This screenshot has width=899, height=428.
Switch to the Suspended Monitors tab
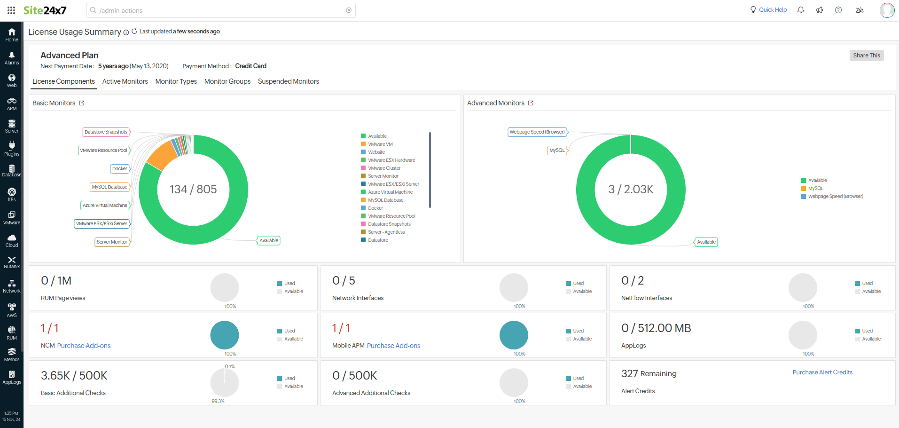[288, 81]
